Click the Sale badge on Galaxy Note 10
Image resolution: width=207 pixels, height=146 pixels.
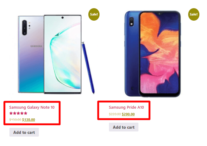click(94, 14)
